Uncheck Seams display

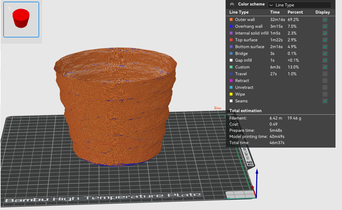tap(325, 101)
